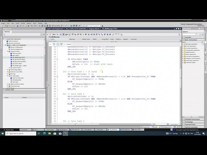The width and height of the screenshot is (207, 155).
Task: Expand Counter operations folder
Action: (183, 48)
